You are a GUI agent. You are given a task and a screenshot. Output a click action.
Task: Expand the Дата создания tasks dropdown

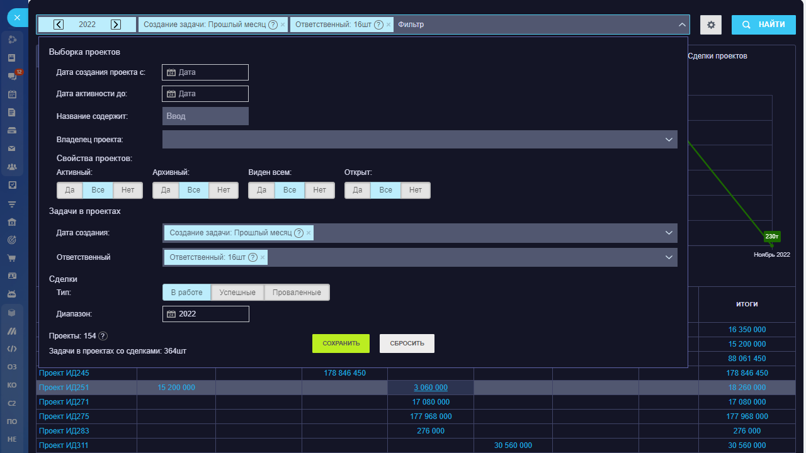pyautogui.click(x=669, y=233)
